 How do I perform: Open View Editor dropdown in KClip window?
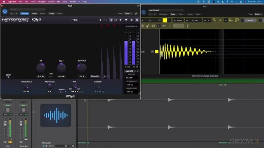128,14
